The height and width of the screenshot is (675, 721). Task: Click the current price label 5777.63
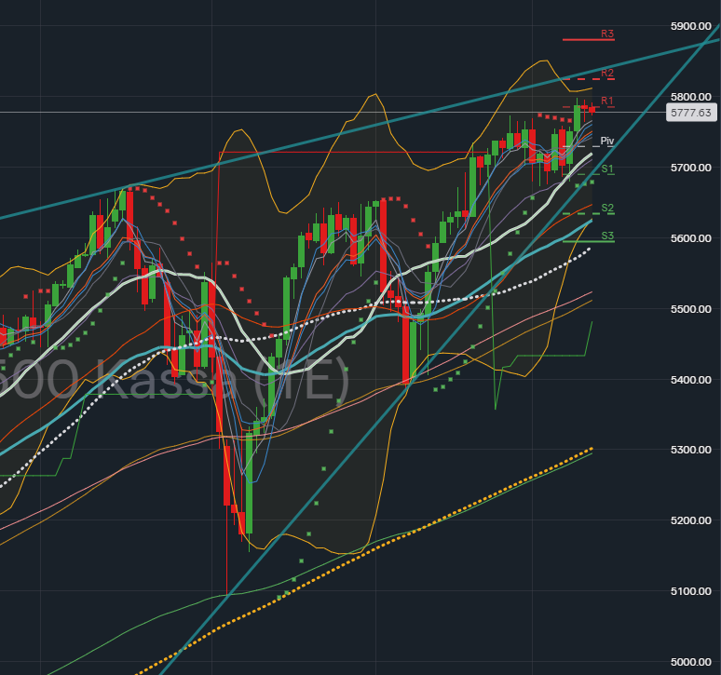pyautogui.click(x=691, y=113)
